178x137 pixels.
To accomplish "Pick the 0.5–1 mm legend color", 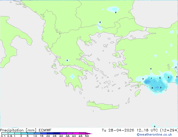I will (x=11, y=133).
